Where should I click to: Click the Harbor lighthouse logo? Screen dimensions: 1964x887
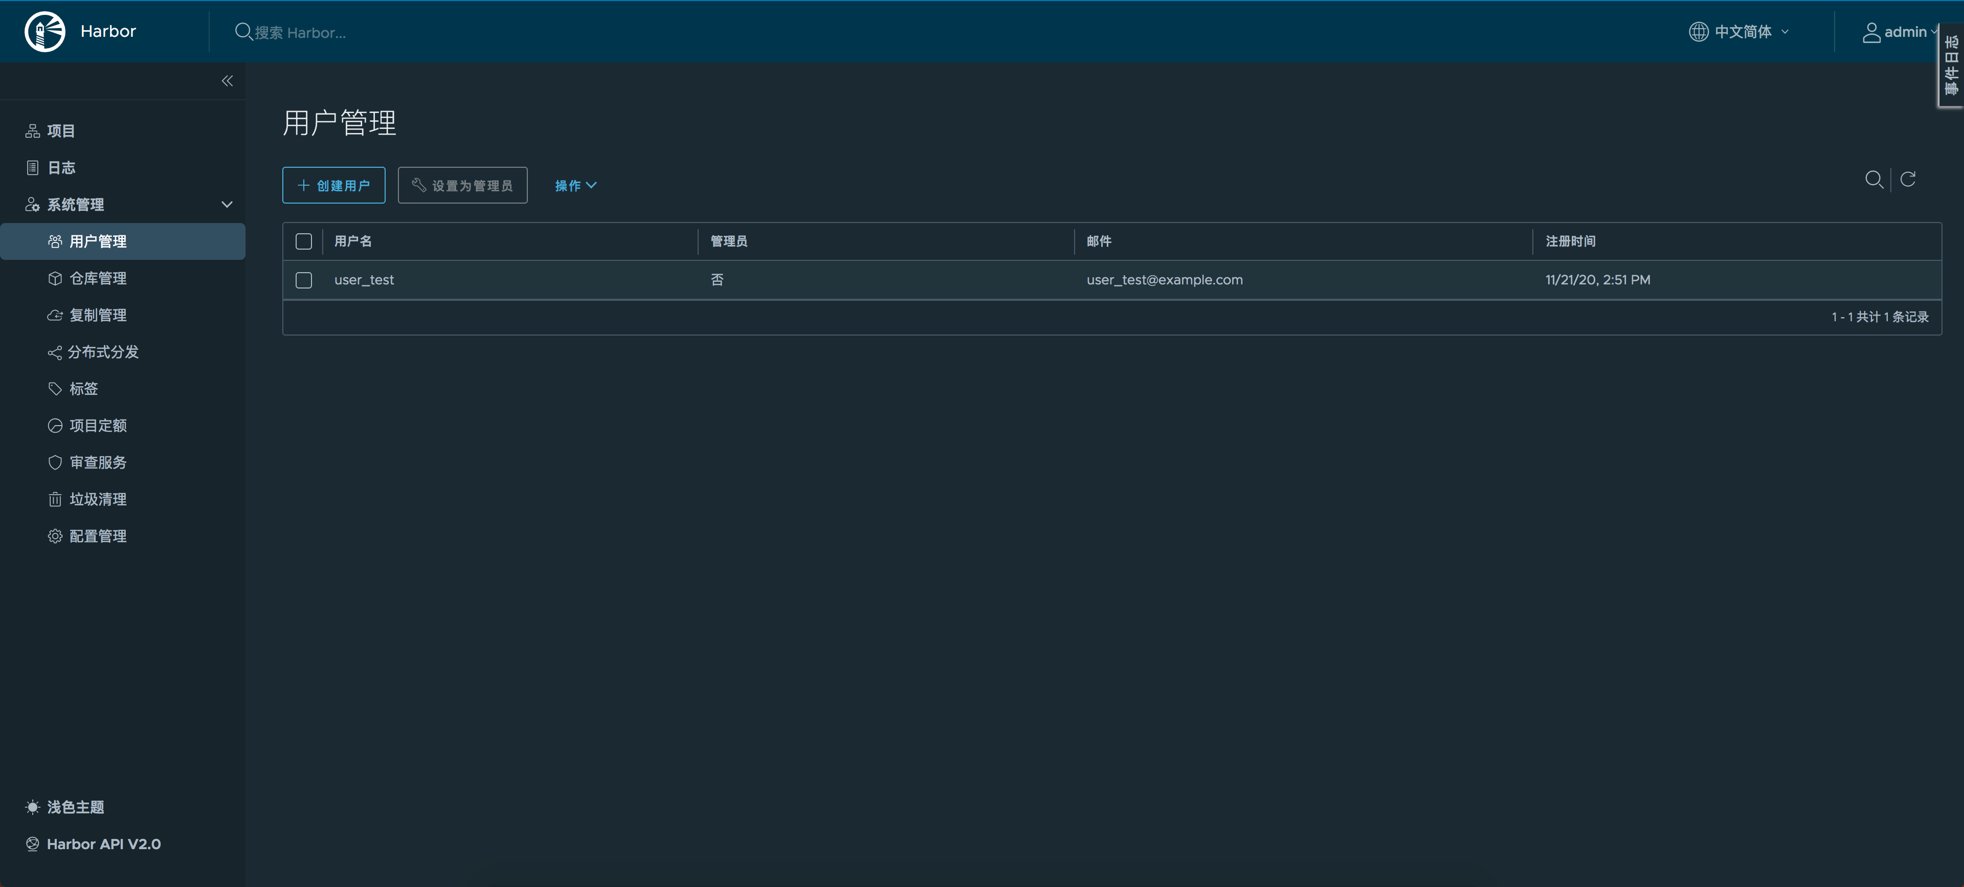[x=45, y=31]
